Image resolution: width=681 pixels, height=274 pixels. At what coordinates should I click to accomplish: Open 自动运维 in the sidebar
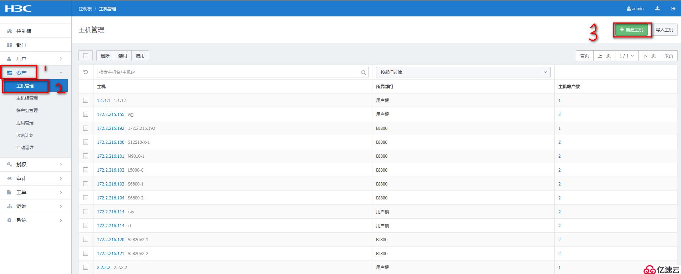(25, 148)
